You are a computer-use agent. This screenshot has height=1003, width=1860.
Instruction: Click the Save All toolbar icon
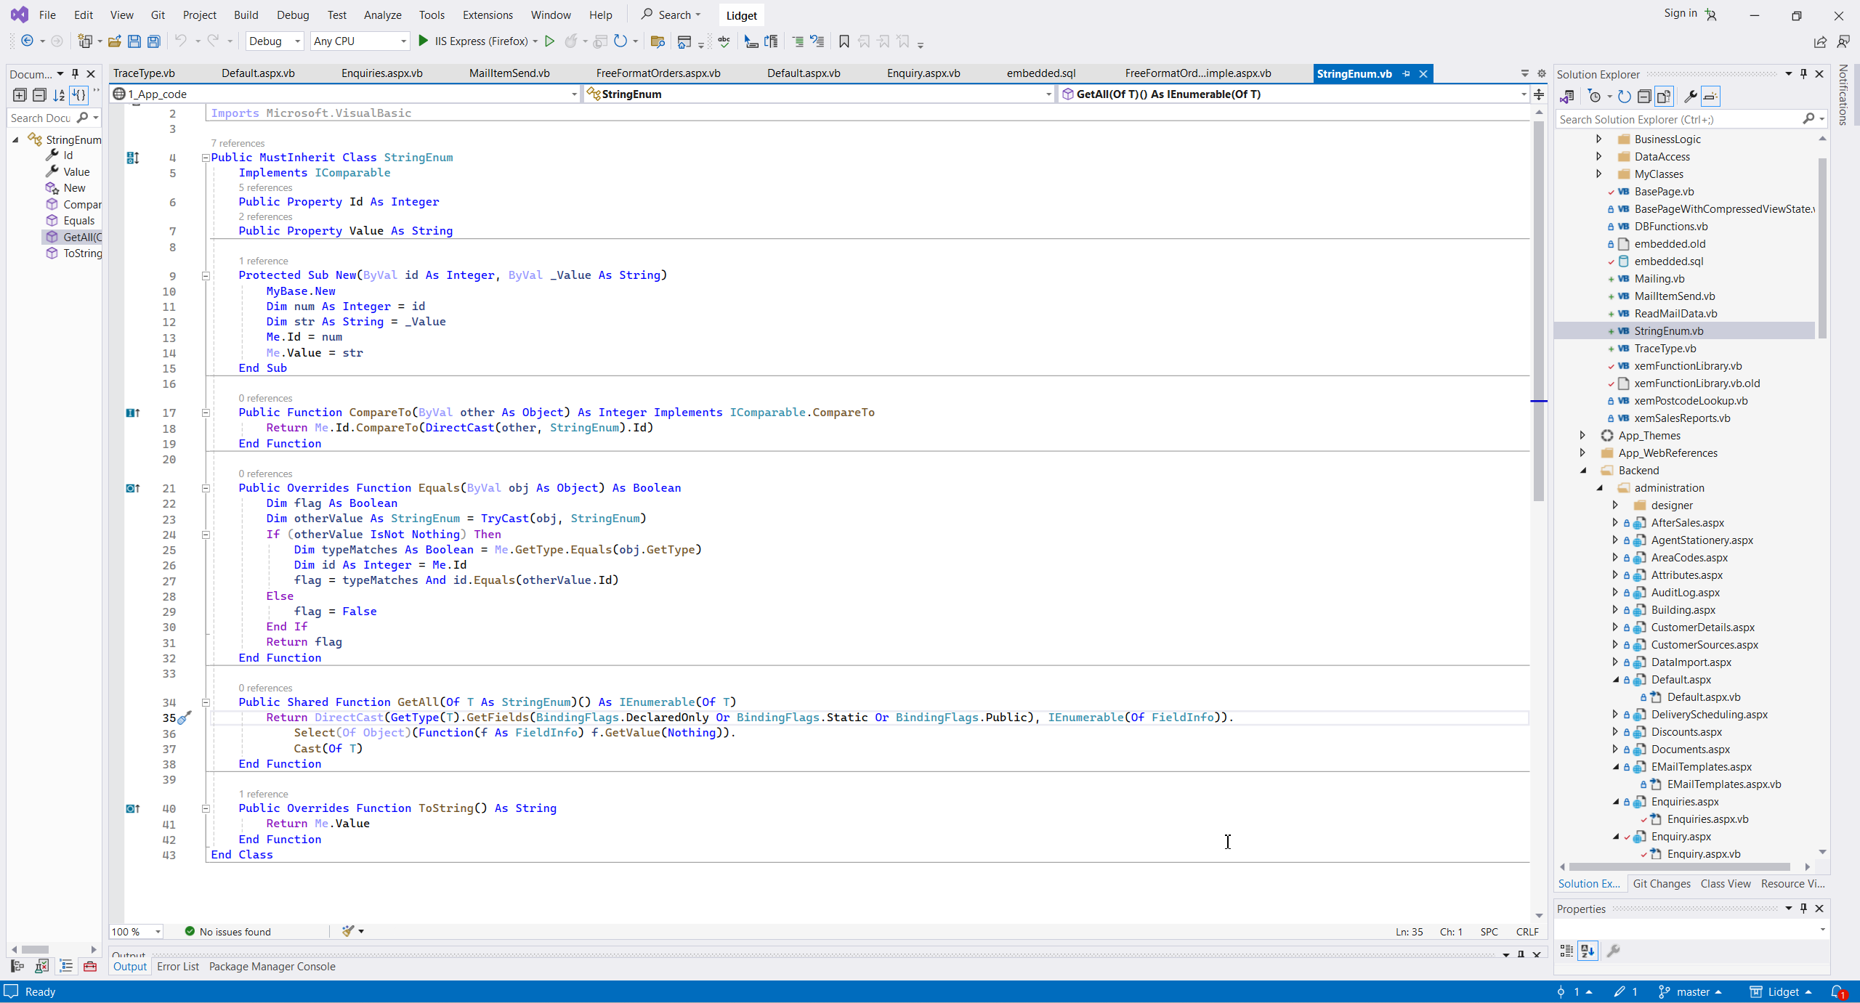pyautogui.click(x=154, y=41)
